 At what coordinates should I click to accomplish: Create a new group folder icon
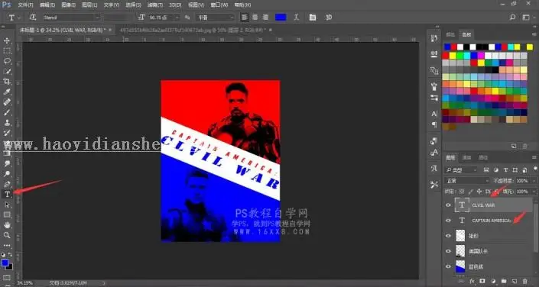[504, 281]
